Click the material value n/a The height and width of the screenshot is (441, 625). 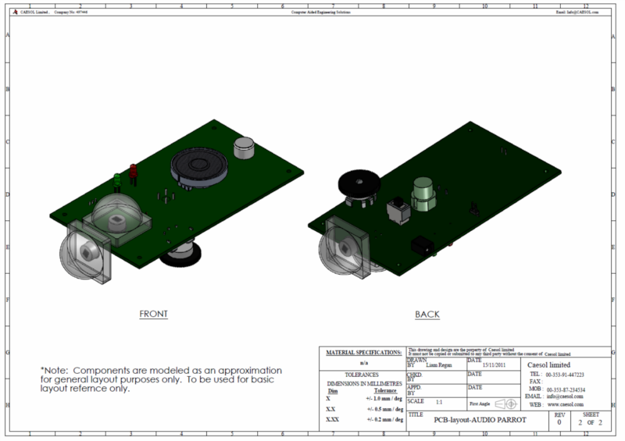pyautogui.click(x=363, y=363)
